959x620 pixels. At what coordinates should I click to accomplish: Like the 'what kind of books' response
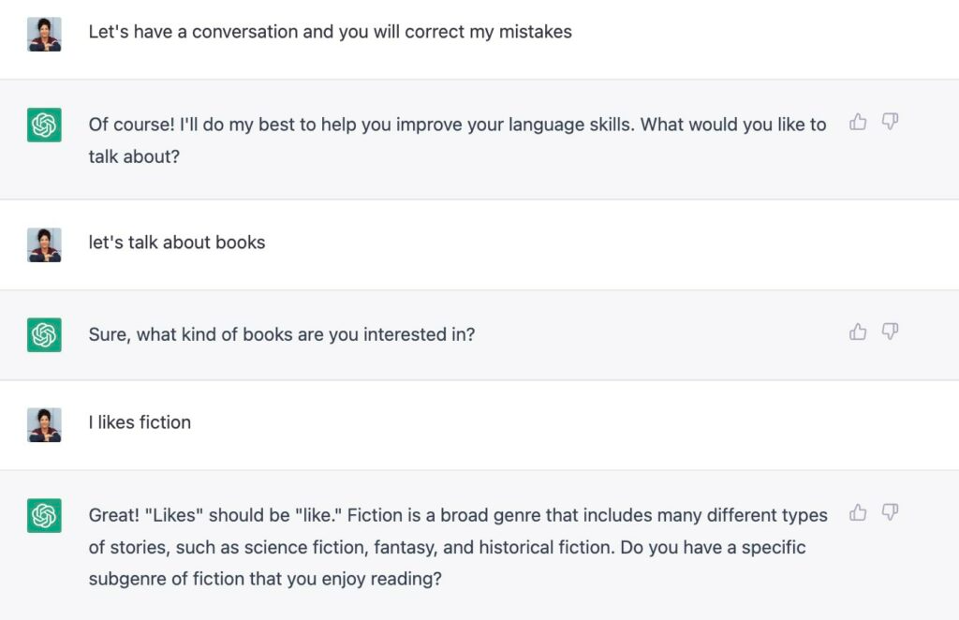[858, 332]
